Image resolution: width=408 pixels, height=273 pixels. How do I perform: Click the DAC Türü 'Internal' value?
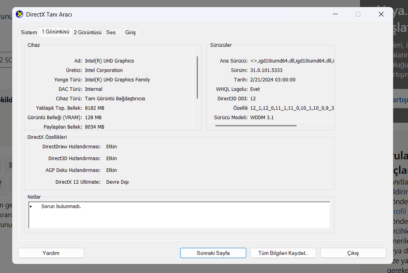click(x=94, y=89)
